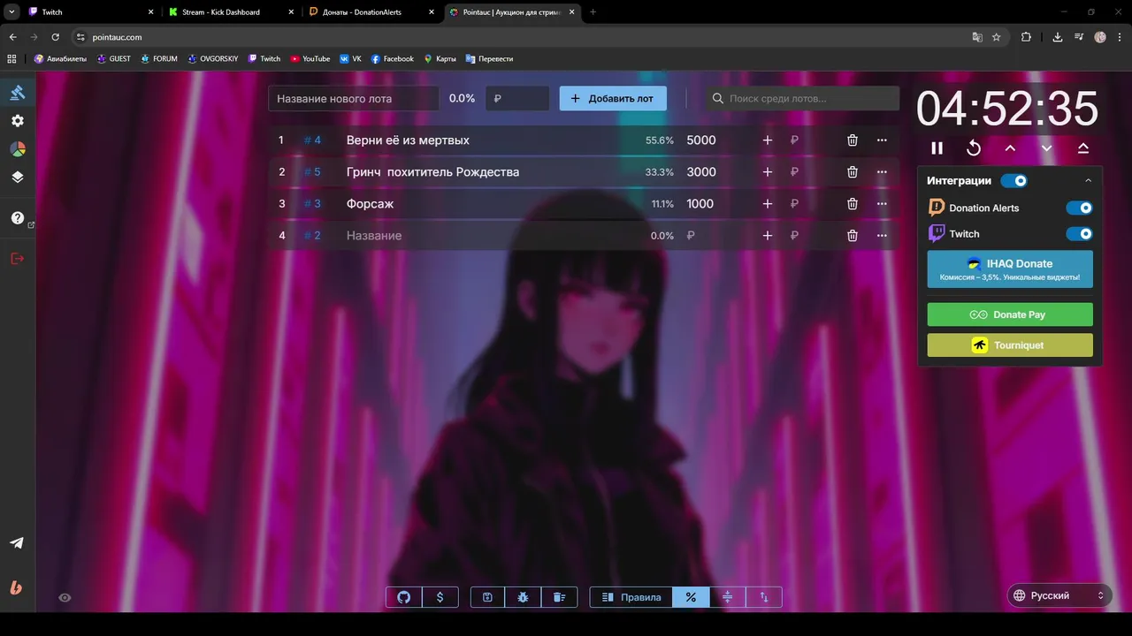Open the Русский language dropdown
The width and height of the screenshot is (1132, 636).
pos(1059,595)
